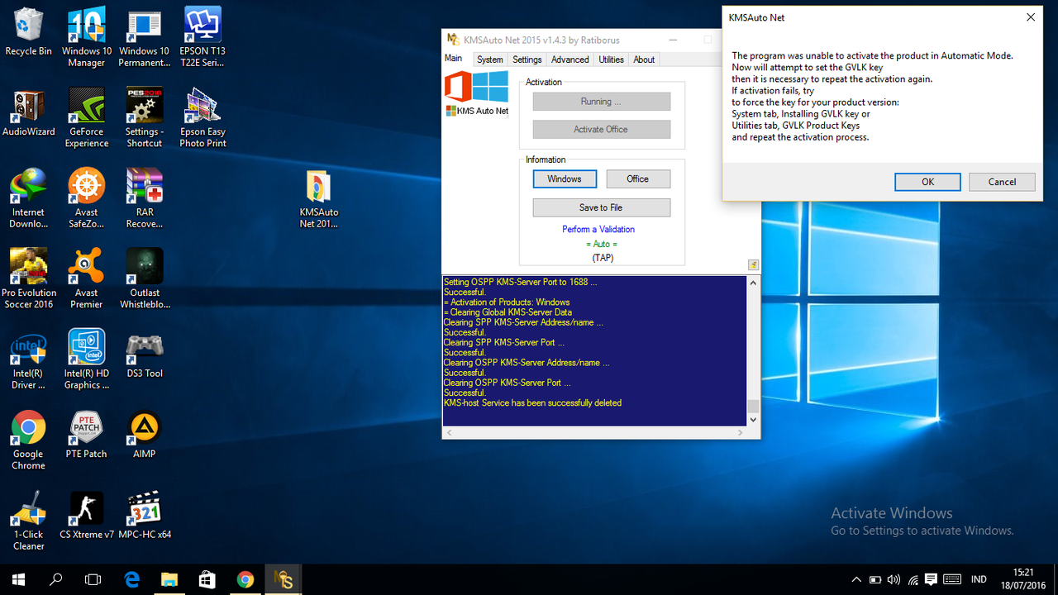
Task: Open the Windows Start menu
Action: point(18,580)
